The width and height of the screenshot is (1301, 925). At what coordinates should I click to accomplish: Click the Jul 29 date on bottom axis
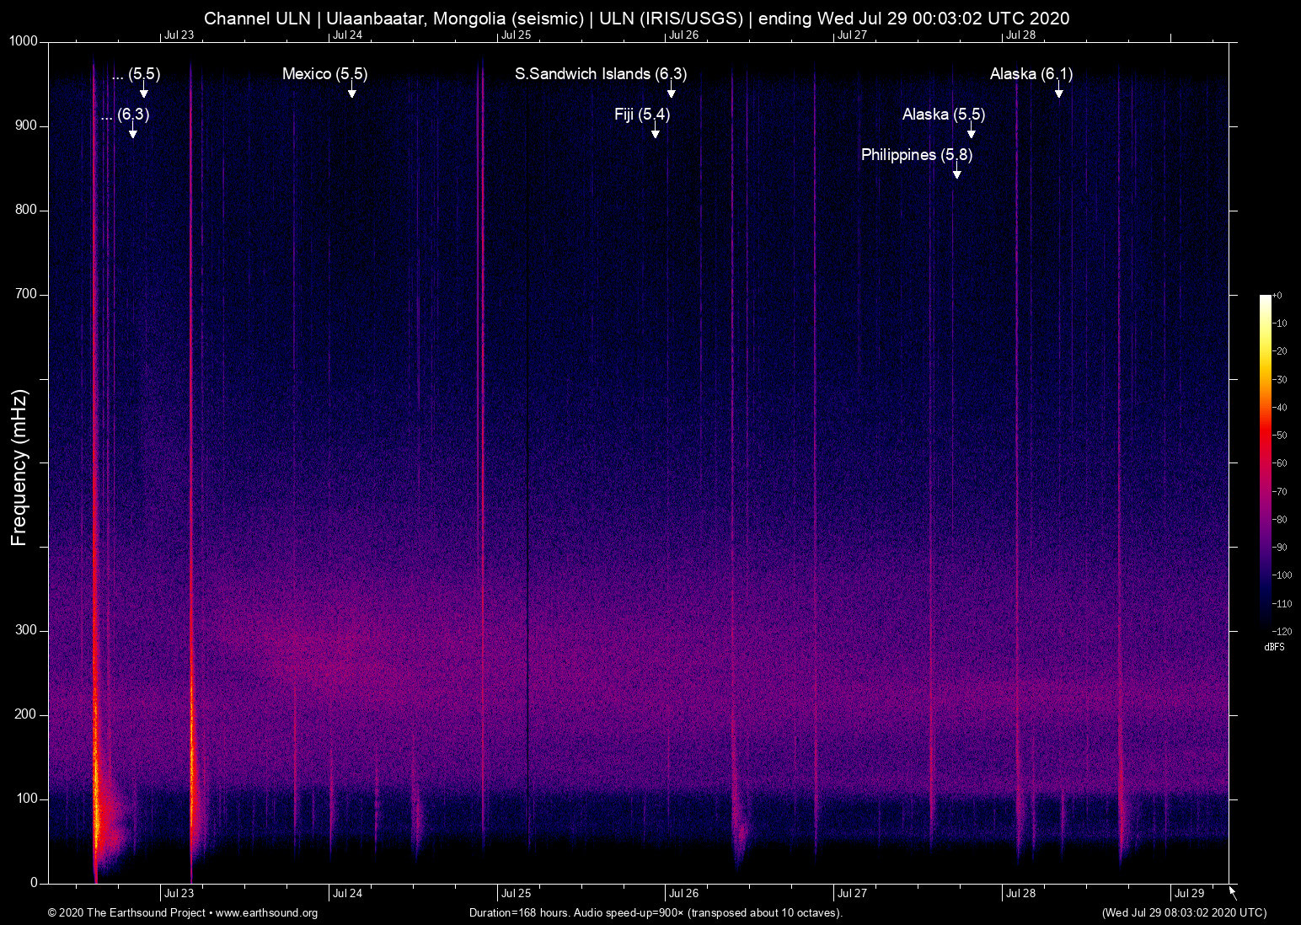pos(1189,893)
